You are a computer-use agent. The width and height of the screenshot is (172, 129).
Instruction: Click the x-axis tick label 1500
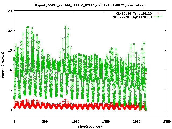(106, 121)
